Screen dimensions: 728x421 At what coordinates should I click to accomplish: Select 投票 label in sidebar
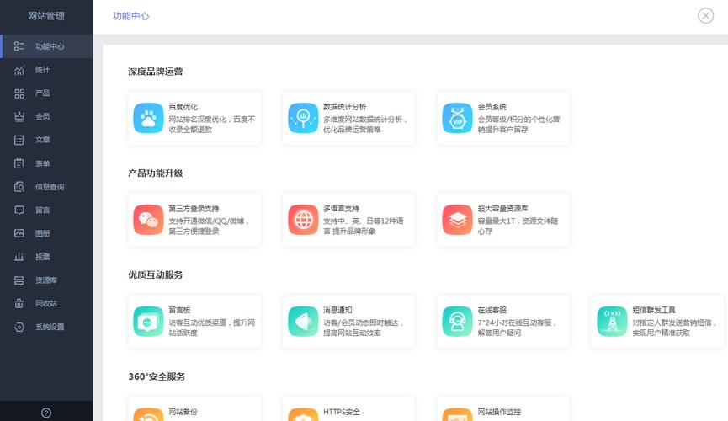42,257
